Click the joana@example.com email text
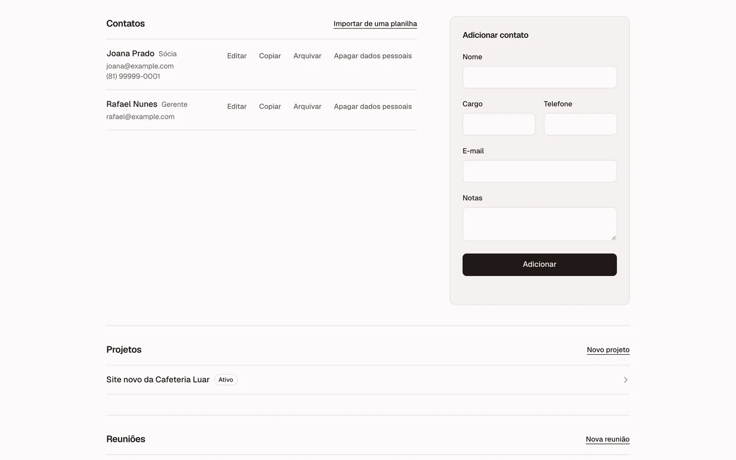The height and width of the screenshot is (460, 736). coord(140,66)
